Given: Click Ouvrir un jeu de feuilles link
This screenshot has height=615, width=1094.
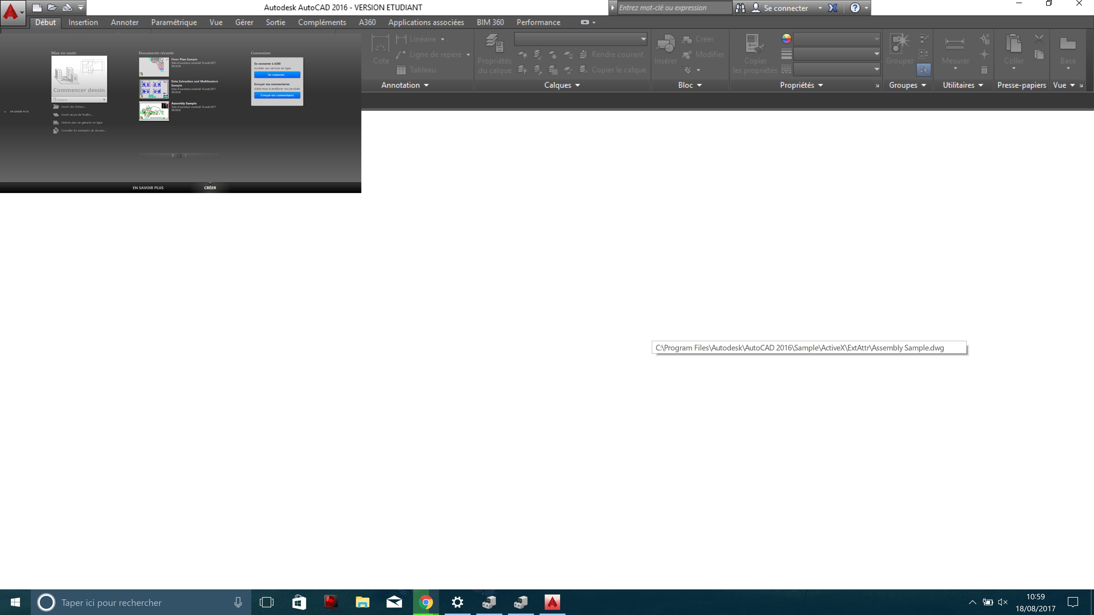Looking at the screenshot, I should coord(76,114).
